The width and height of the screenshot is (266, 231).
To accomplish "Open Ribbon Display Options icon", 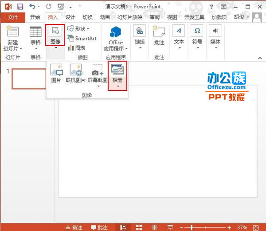I will [223, 7].
